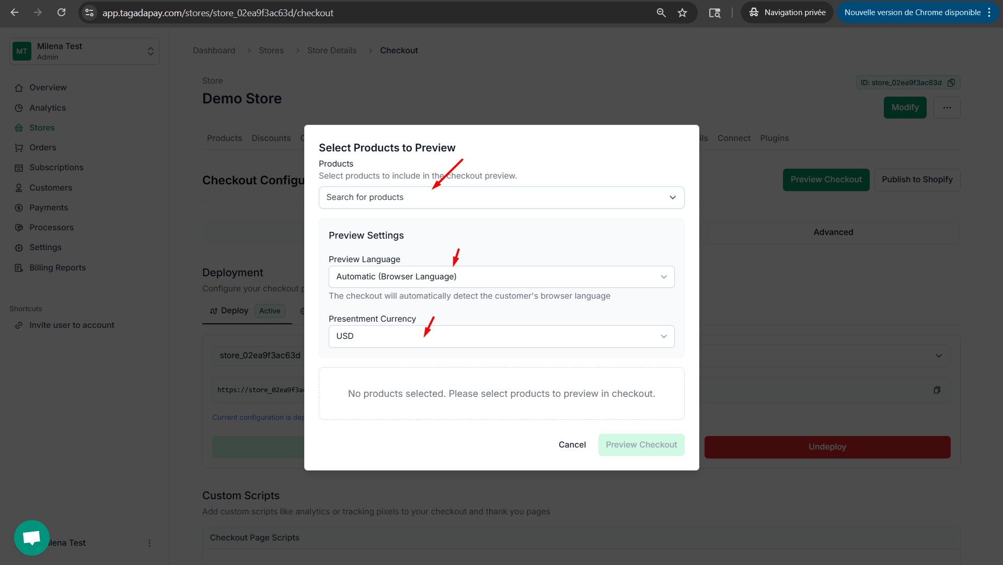Click the Stores shop icon
This screenshot has width=1003, height=565.
[19, 128]
